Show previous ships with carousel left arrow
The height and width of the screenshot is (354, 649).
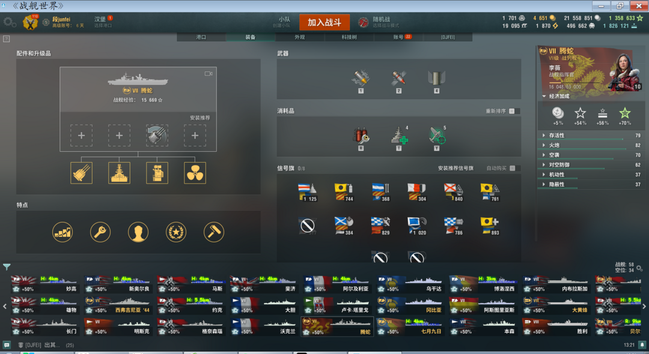[x=5, y=307]
